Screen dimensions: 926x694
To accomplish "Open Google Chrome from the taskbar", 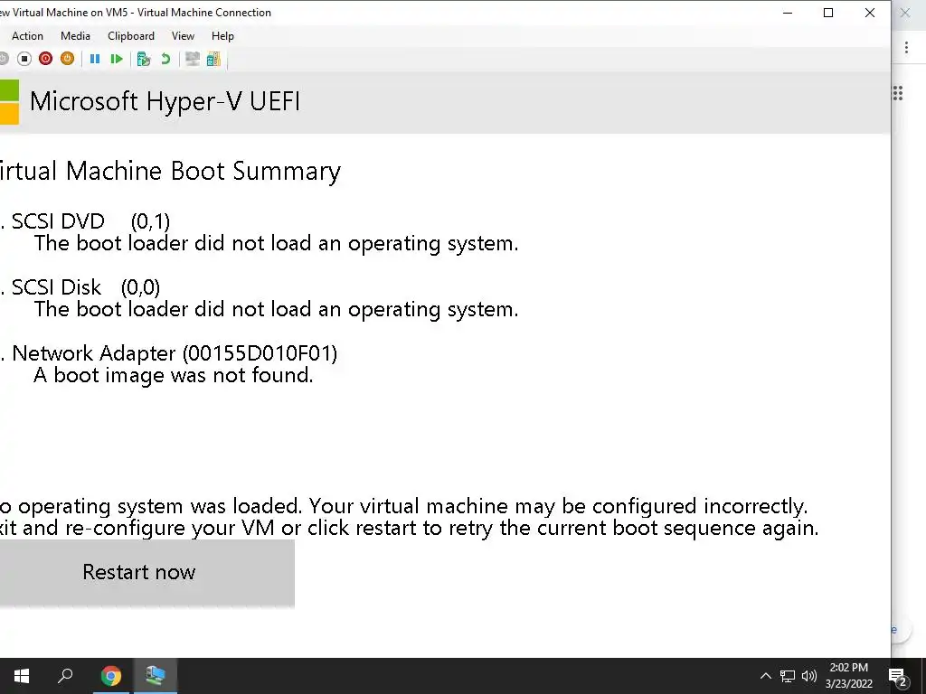I will point(110,676).
